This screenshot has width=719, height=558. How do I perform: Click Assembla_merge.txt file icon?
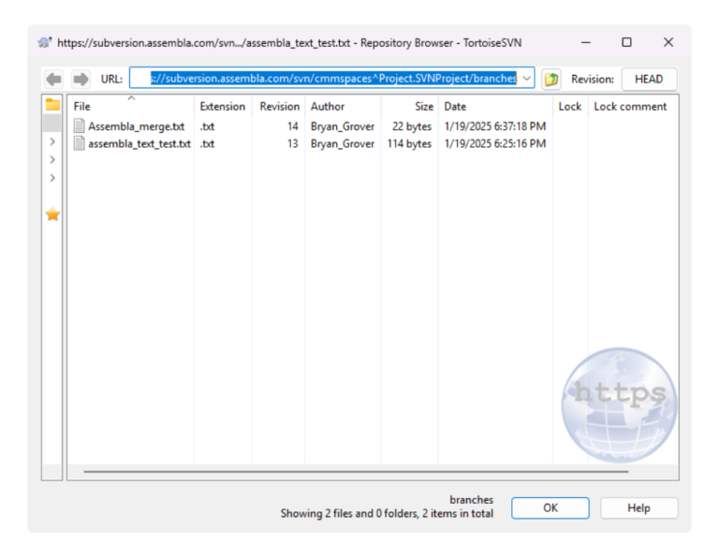point(80,125)
